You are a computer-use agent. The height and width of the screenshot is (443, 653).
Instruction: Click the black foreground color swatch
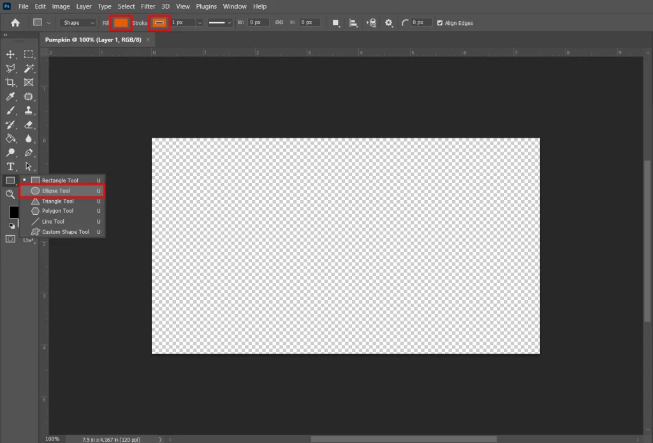pos(14,212)
